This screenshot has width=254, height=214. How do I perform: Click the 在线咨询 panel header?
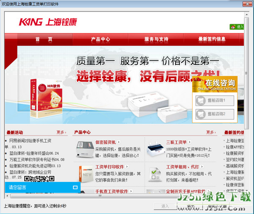[x=215, y=84]
